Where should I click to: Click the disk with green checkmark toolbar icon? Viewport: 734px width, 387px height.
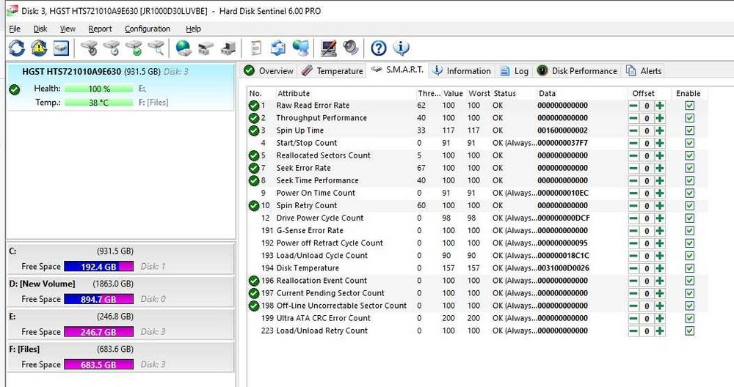134,48
